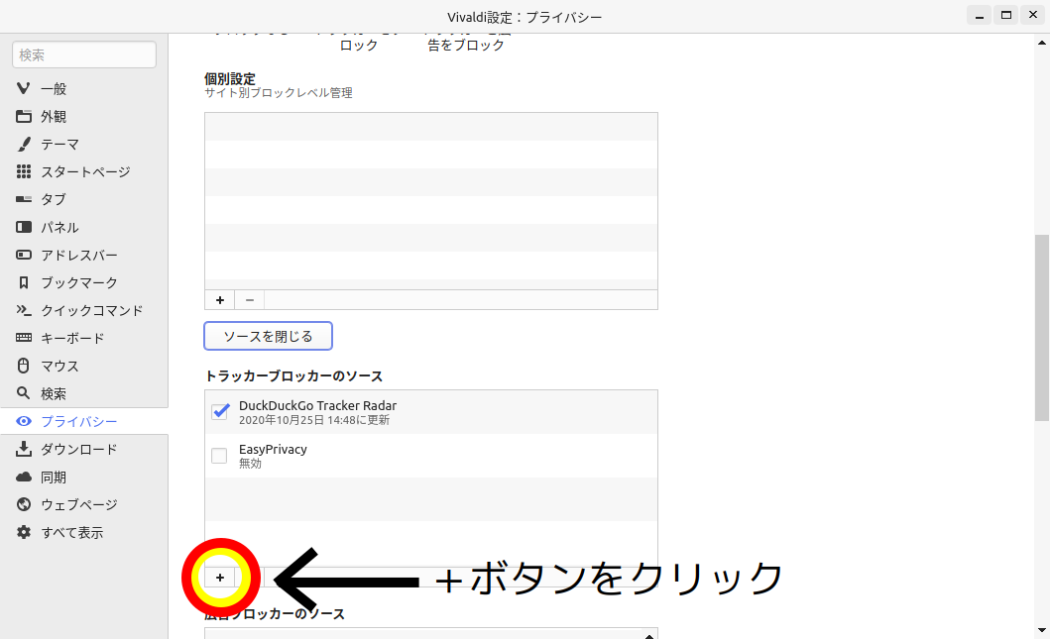Click the ブックマーク bookmark icon
The image size is (1050, 639).
(24, 282)
